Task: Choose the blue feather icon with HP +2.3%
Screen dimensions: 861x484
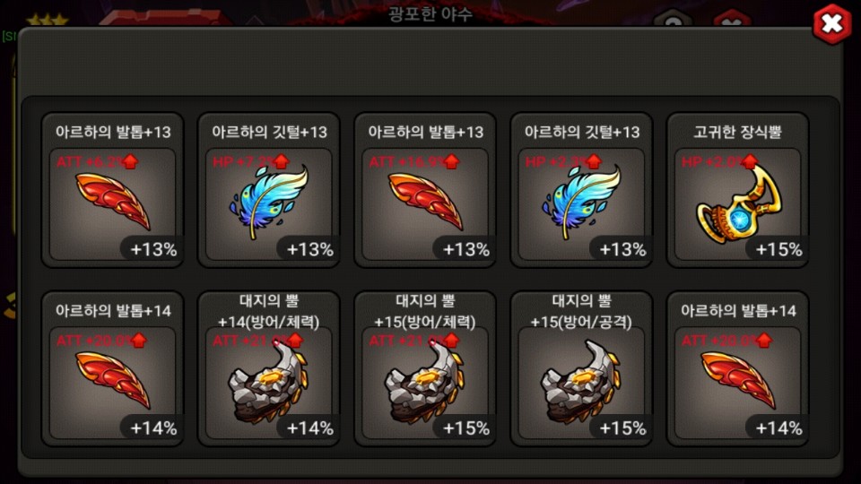Action: (x=581, y=202)
